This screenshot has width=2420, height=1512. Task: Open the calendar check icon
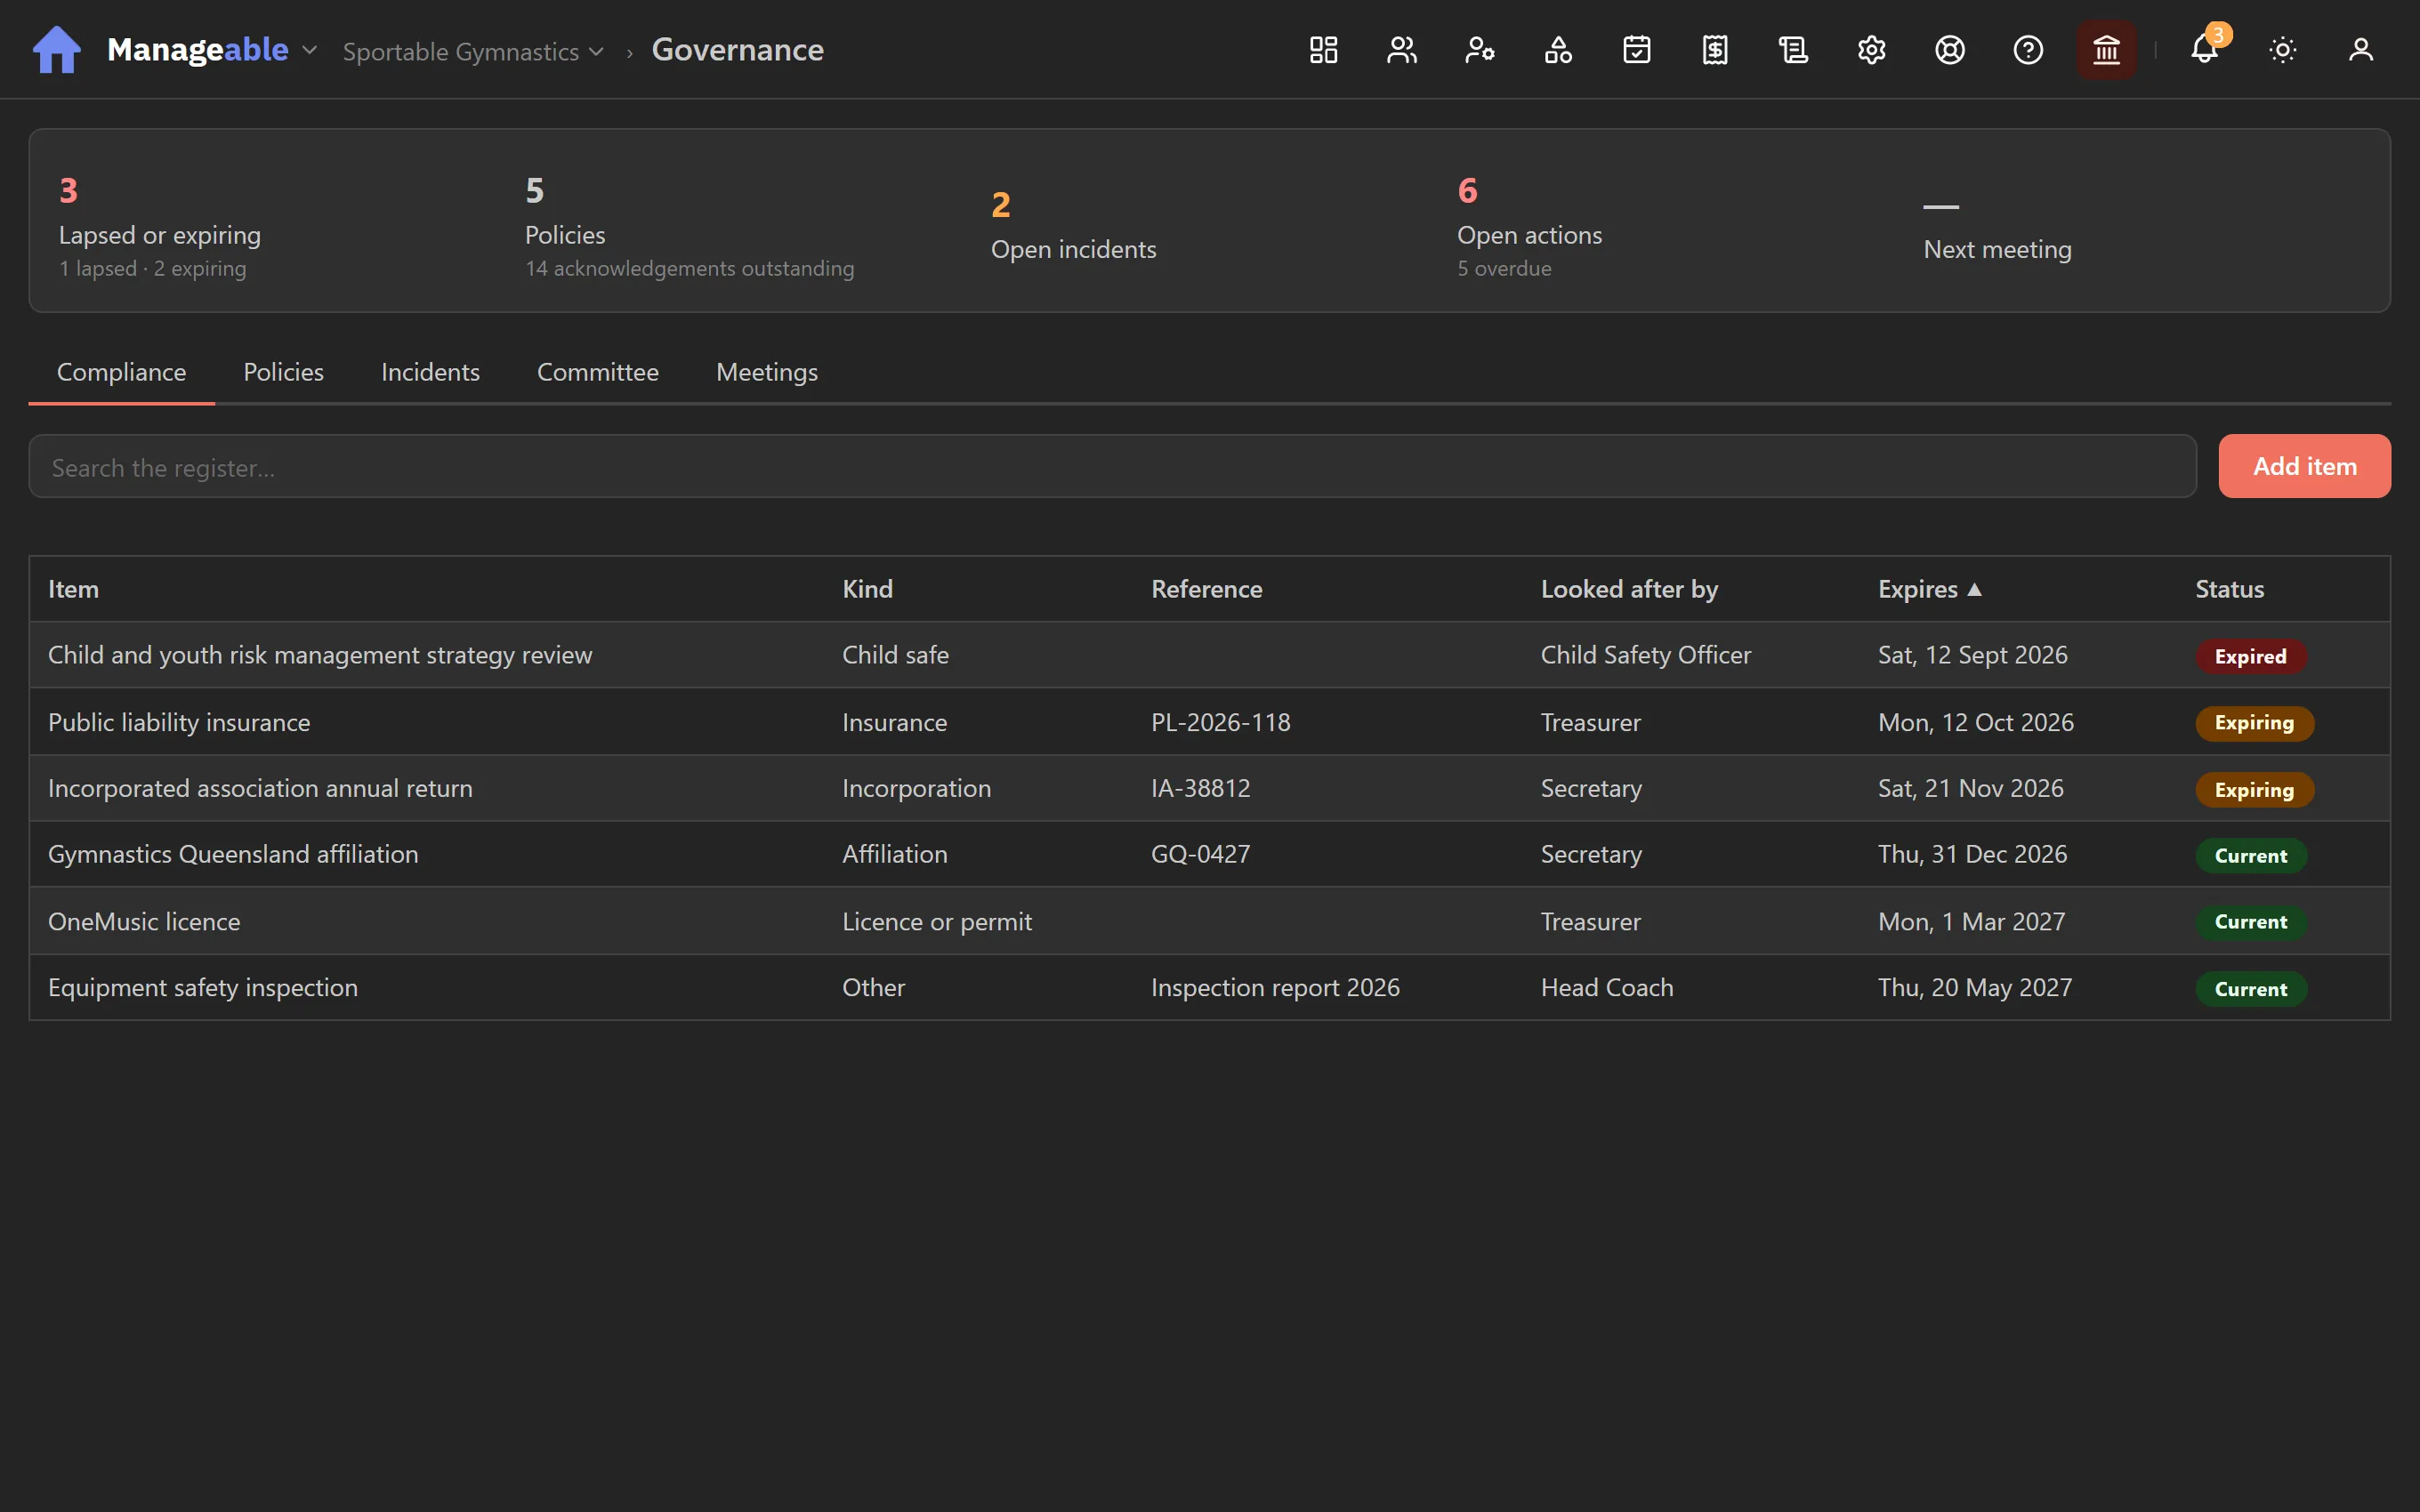(x=1637, y=50)
